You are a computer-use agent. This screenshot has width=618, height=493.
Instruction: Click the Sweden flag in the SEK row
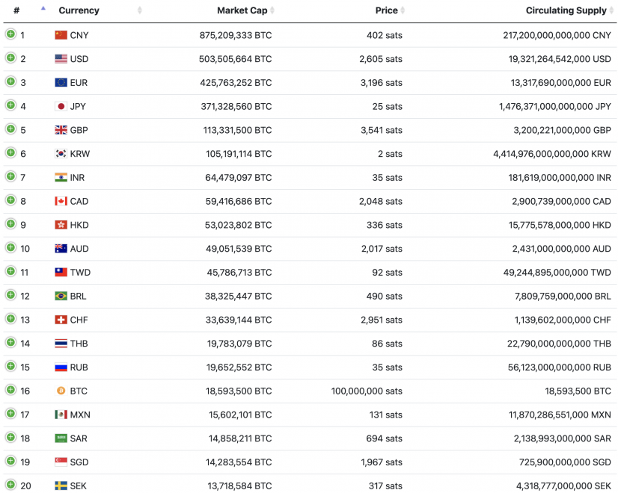(x=60, y=486)
